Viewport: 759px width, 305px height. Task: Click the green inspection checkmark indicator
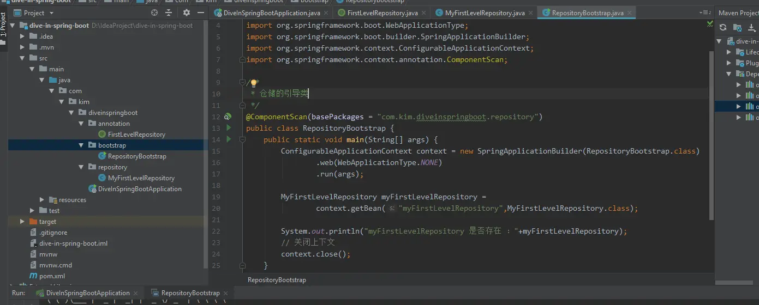pos(710,23)
